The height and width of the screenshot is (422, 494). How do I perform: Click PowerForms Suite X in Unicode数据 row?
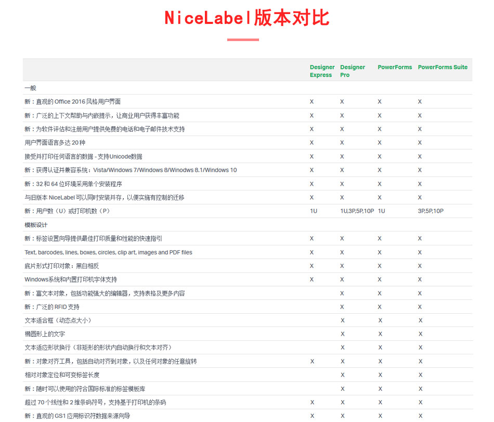coord(420,156)
